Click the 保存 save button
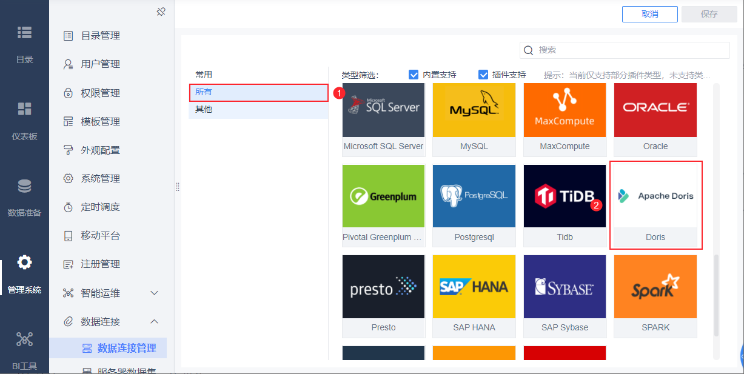 coord(709,14)
